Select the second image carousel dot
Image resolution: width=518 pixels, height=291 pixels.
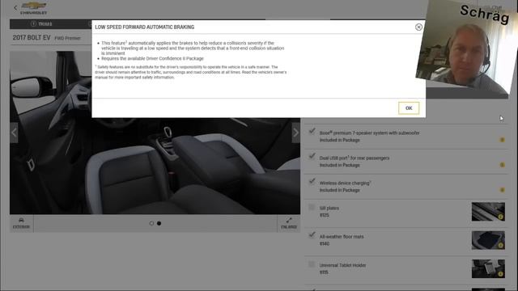coord(159,223)
